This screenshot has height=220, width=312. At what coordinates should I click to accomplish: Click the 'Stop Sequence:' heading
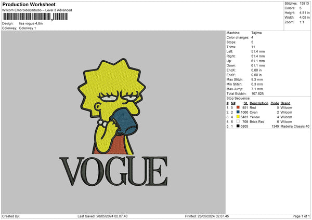(x=238, y=99)
